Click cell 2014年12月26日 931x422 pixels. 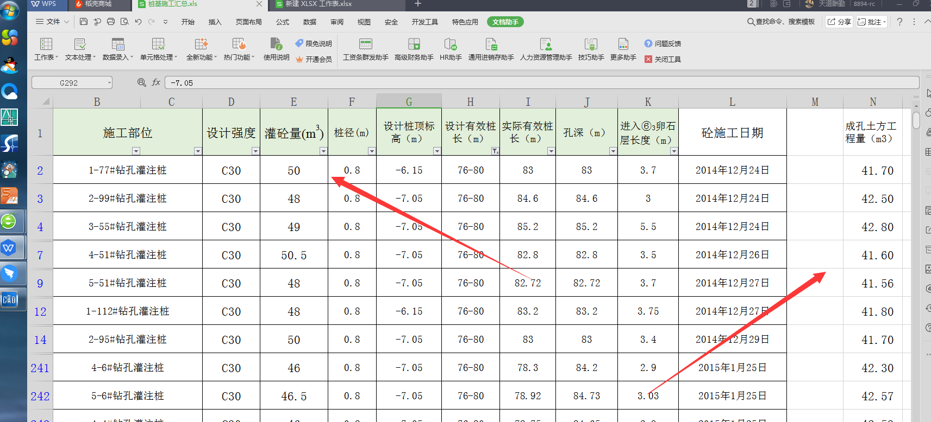tap(732, 255)
